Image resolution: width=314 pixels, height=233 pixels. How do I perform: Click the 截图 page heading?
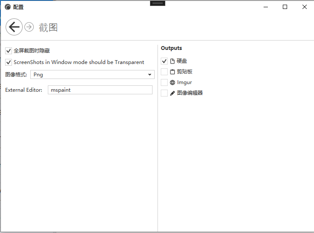48,27
